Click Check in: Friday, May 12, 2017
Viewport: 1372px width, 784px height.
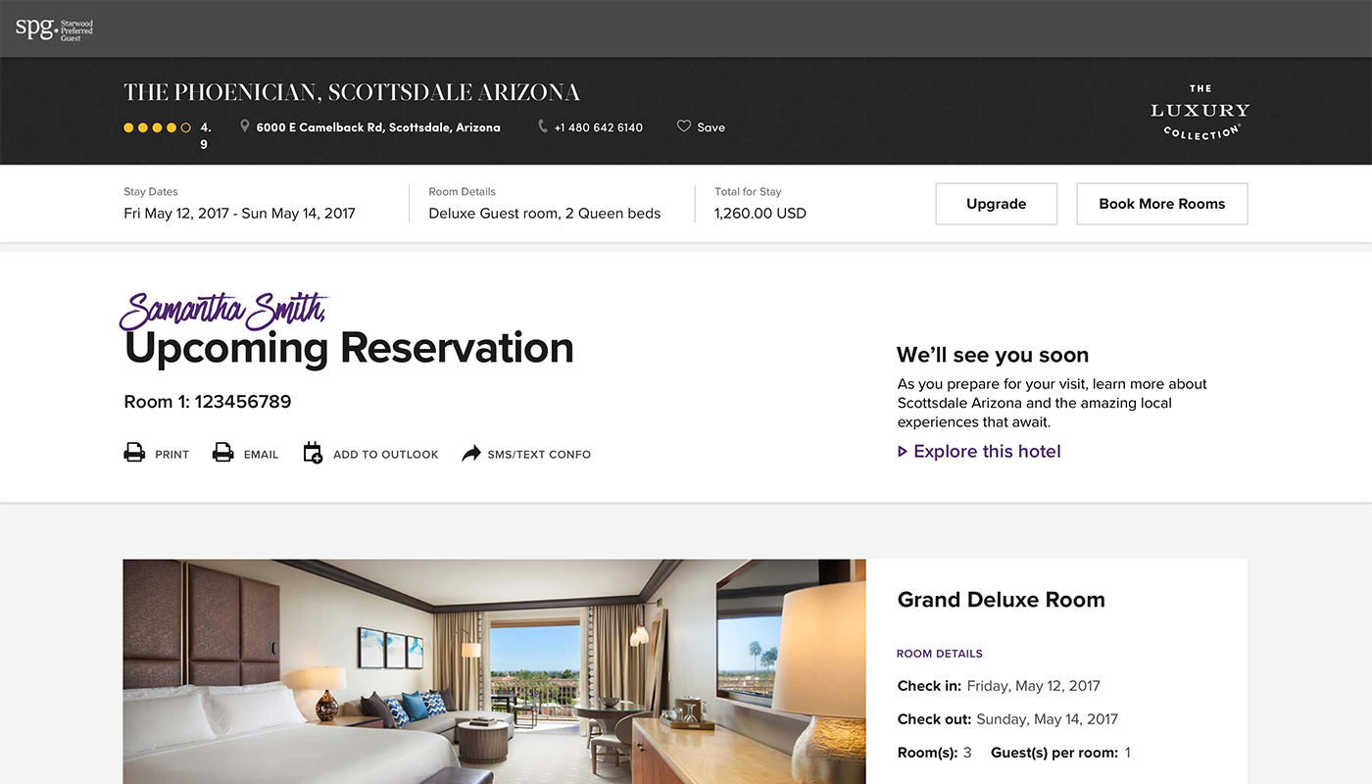point(999,686)
